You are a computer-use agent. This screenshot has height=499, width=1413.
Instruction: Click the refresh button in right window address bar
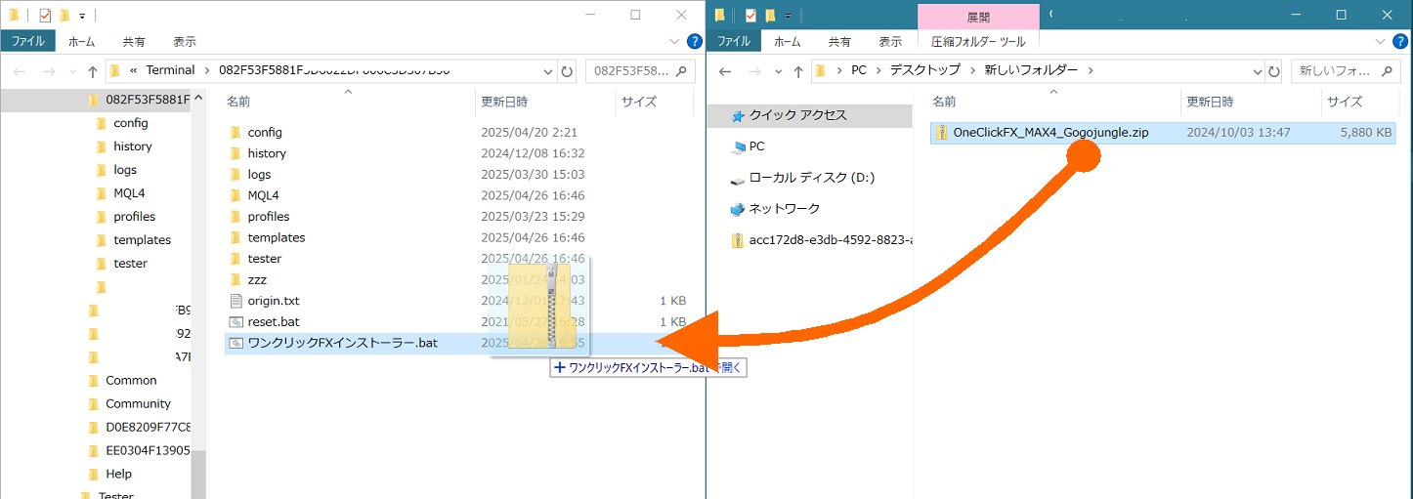coord(1273,70)
